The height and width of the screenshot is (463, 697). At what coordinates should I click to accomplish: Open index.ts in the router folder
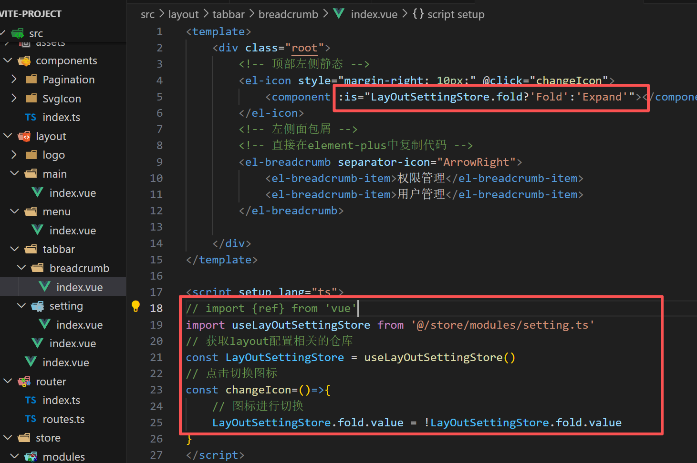coord(62,400)
